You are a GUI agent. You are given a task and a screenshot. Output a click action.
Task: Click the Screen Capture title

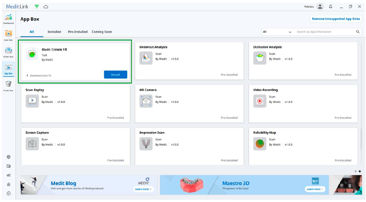(37, 132)
